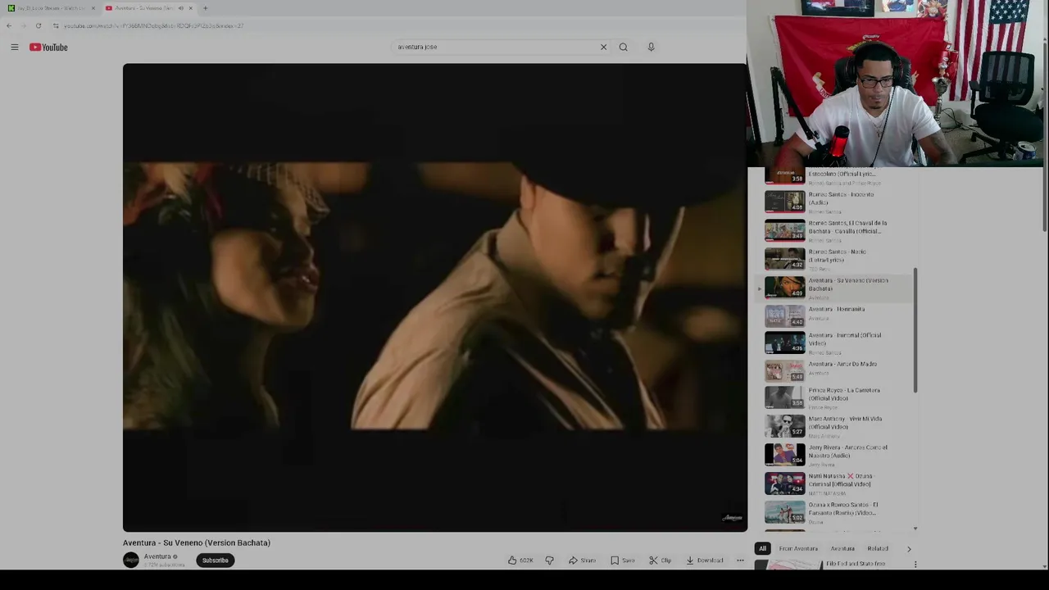
Task: Open the Aventura channel avatar
Action: point(131,560)
